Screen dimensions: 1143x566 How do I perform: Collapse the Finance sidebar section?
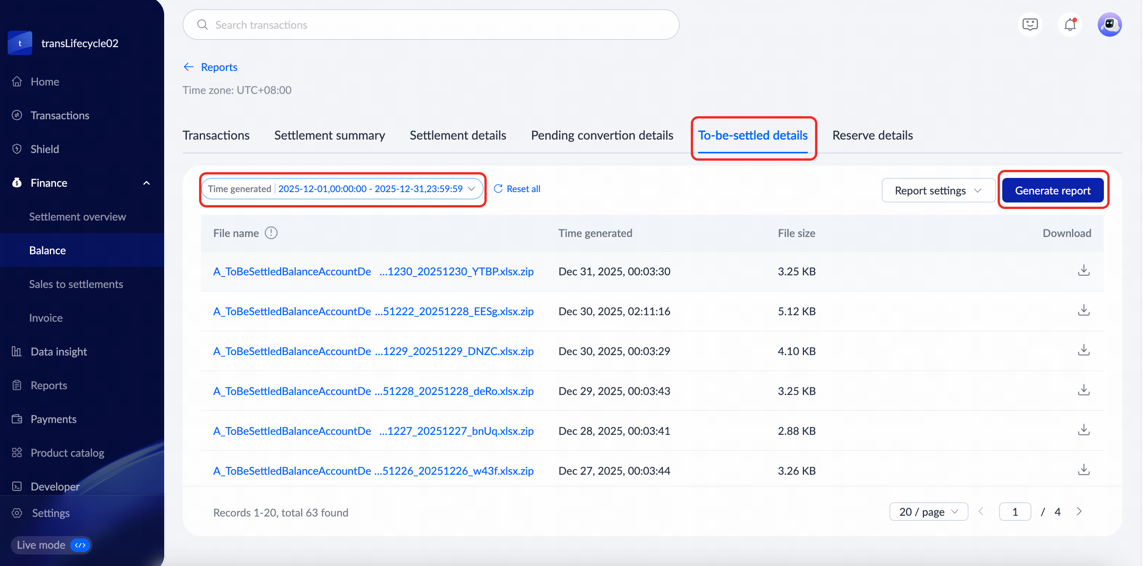click(x=147, y=183)
